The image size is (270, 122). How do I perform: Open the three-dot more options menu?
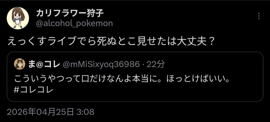coord(259,16)
